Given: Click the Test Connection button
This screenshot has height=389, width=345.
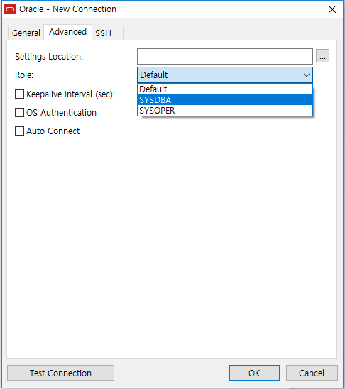Looking at the screenshot, I should 60,373.
